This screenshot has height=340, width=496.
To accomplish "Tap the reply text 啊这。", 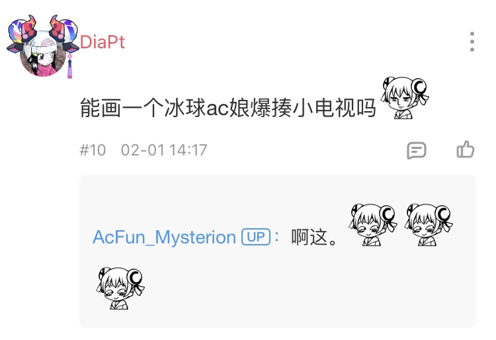I will pyautogui.click(x=315, y=237).
